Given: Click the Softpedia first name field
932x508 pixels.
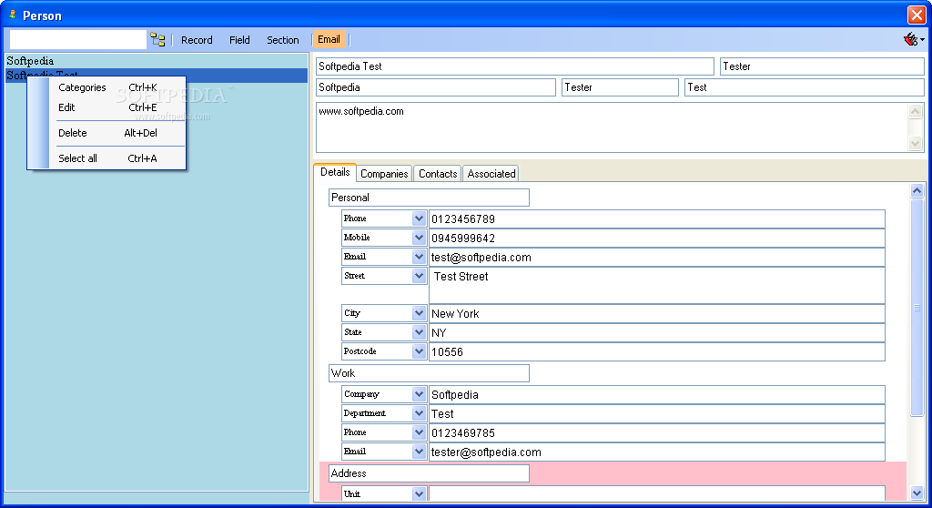Looking at the screenshot, I should point(436,87).
